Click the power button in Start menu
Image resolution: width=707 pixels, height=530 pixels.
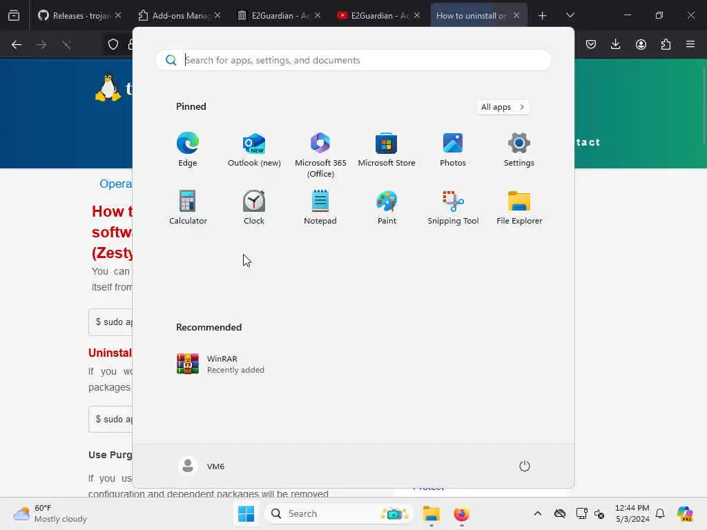525,466
